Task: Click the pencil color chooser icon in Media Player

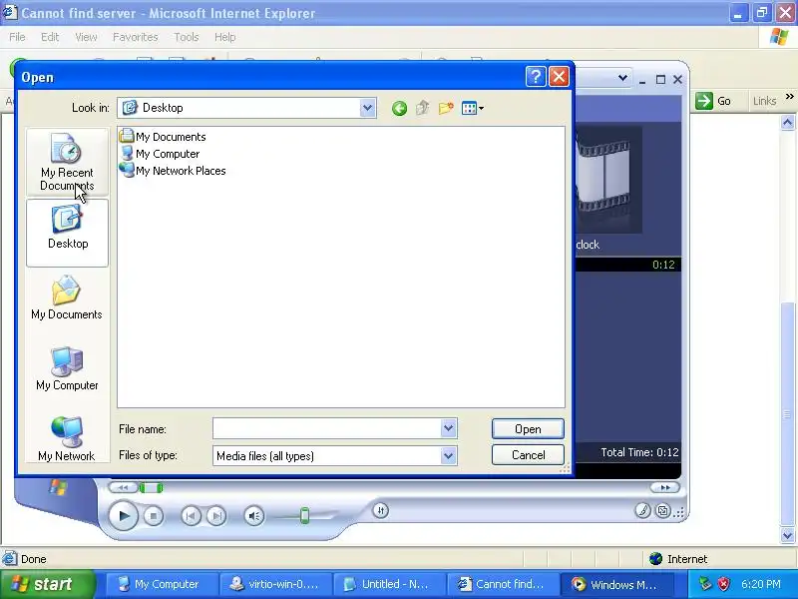Action: pos(642,510)
